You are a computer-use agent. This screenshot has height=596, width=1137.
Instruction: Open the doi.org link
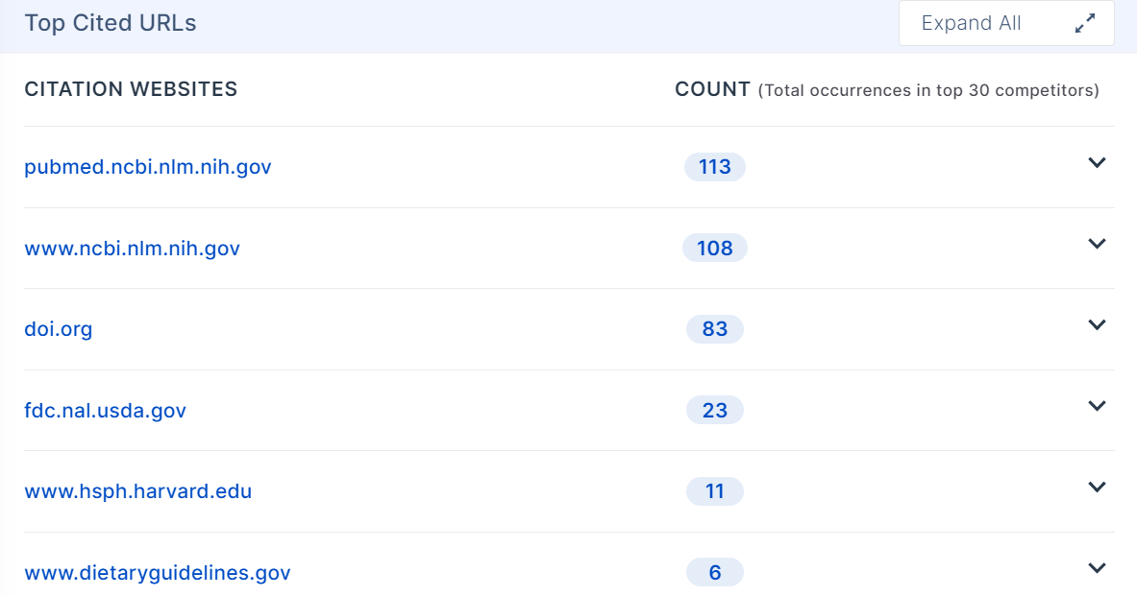(x=59, y=329)
